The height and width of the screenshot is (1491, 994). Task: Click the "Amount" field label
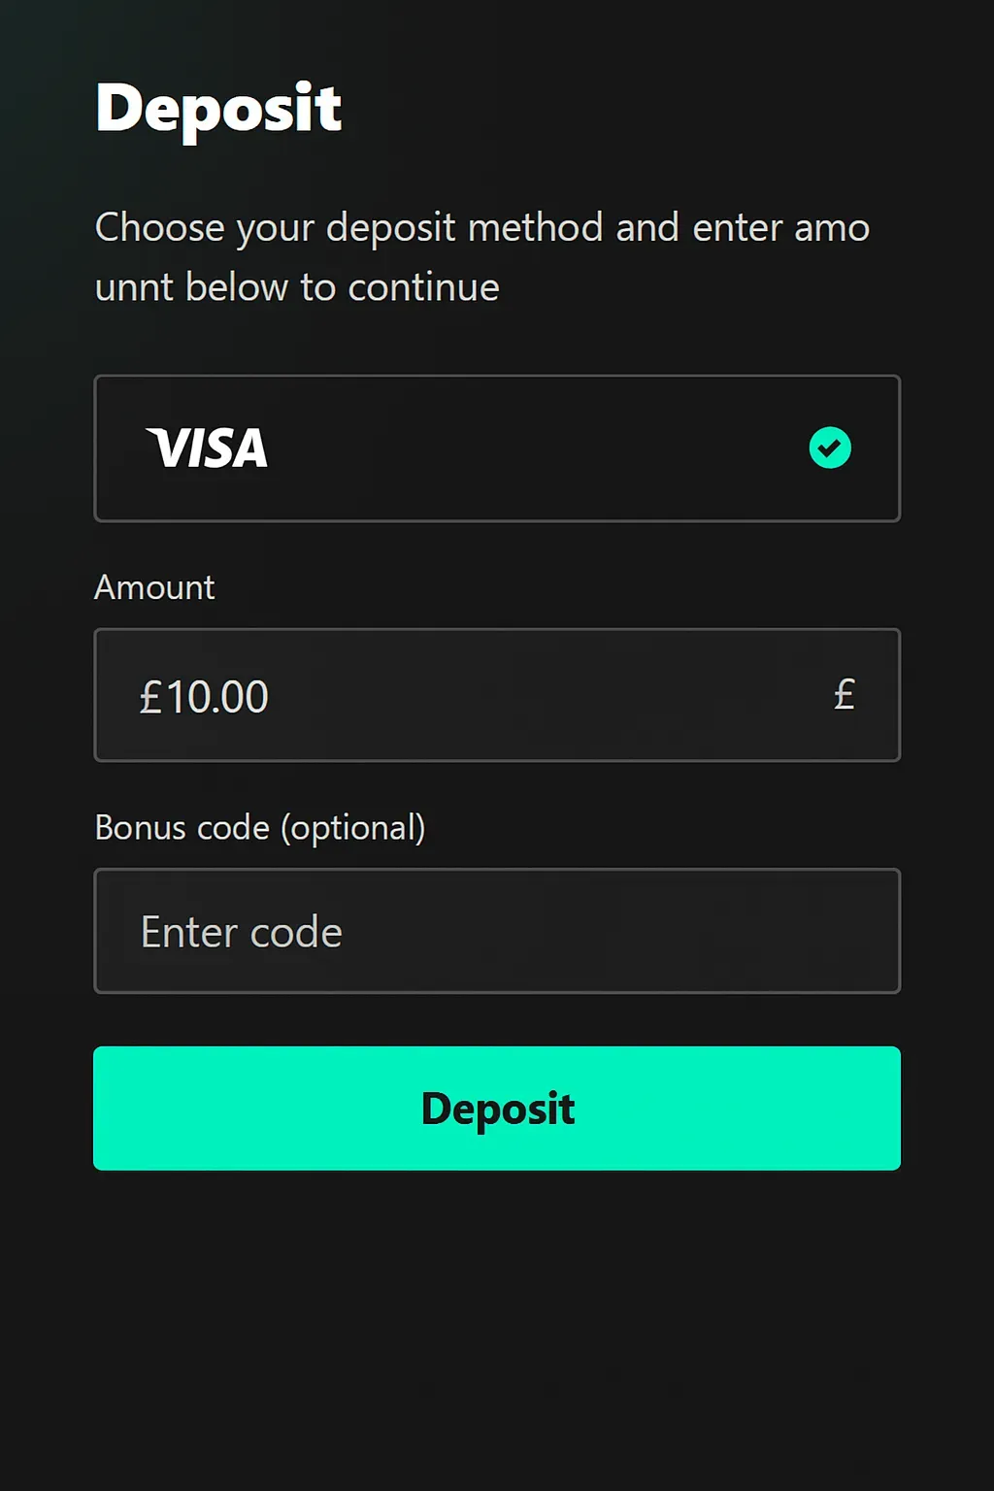(x=154, y=587)
